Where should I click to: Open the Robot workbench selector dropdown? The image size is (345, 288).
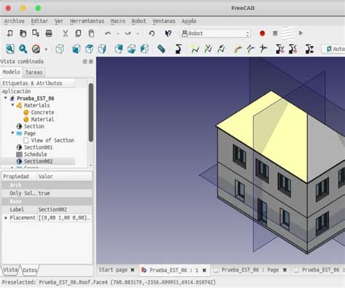click(215, 34)
